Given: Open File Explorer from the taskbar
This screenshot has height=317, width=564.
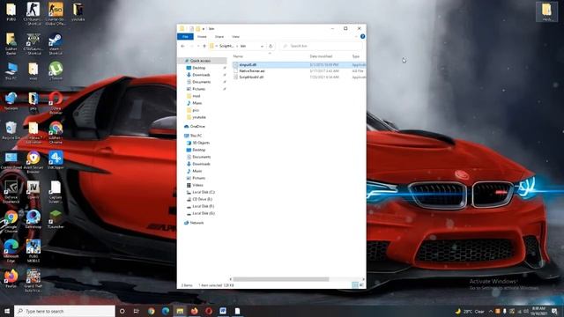Looking at the screenshot, I should [180, 311].
